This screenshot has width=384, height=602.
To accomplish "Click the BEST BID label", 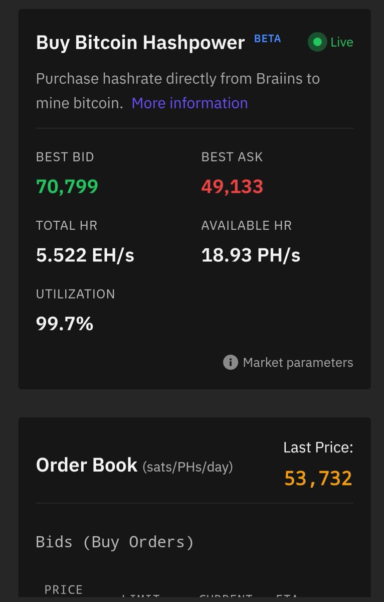I will pos(65,157).
